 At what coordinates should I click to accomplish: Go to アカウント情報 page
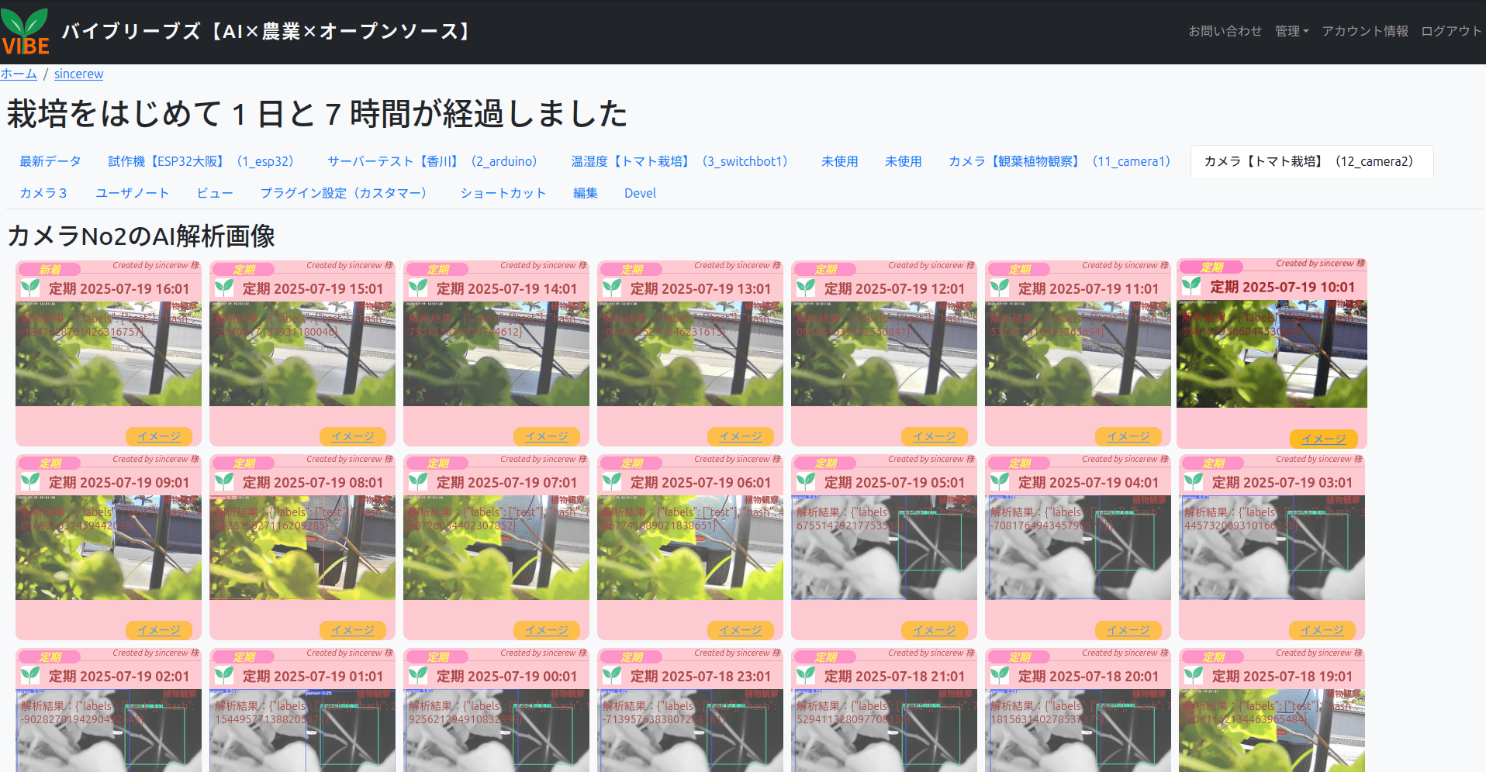[x=1365, y=31]
